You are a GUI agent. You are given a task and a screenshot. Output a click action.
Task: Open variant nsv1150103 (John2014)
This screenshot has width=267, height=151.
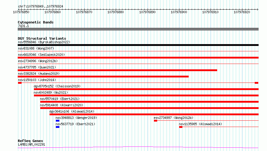(x=37, y=80)
